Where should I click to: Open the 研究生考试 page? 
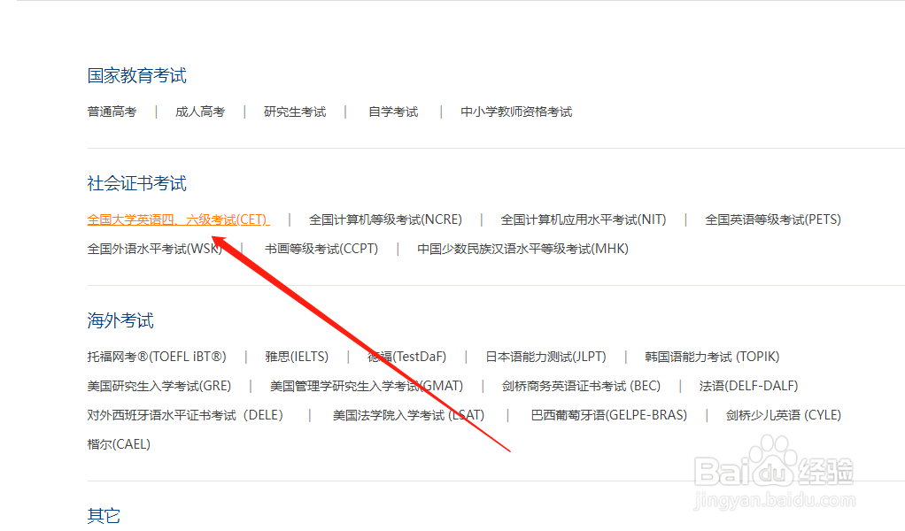(x=294, y=112)
